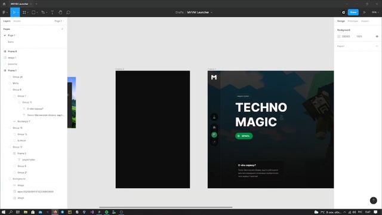This screenshot has width=382, height=215.
Task: Click the Background color swatch
Action: click(x=339, y=36)
